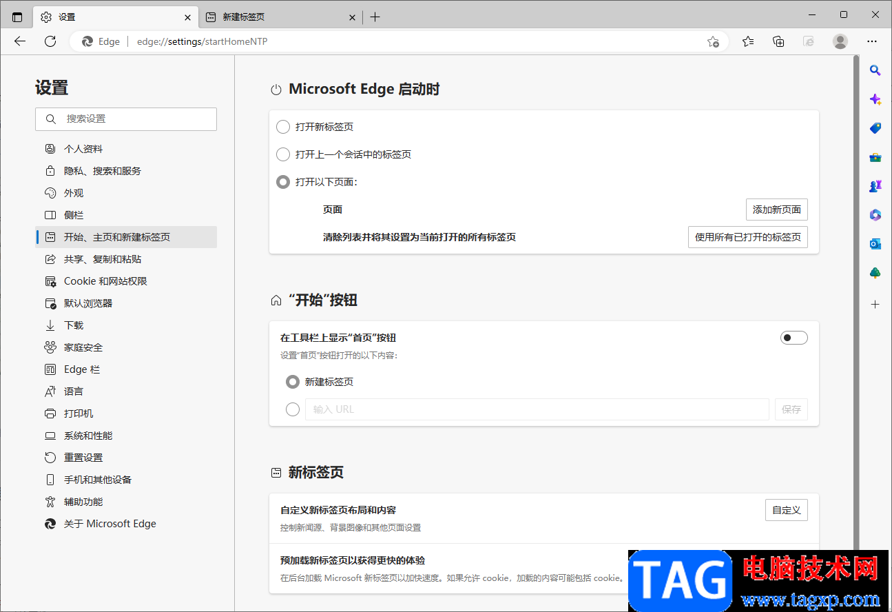Image resolution: width=892 pixels, height=612 pixels.
Task: Click the 使用所有已打开的标签页 button
Action: coord(748,237)
